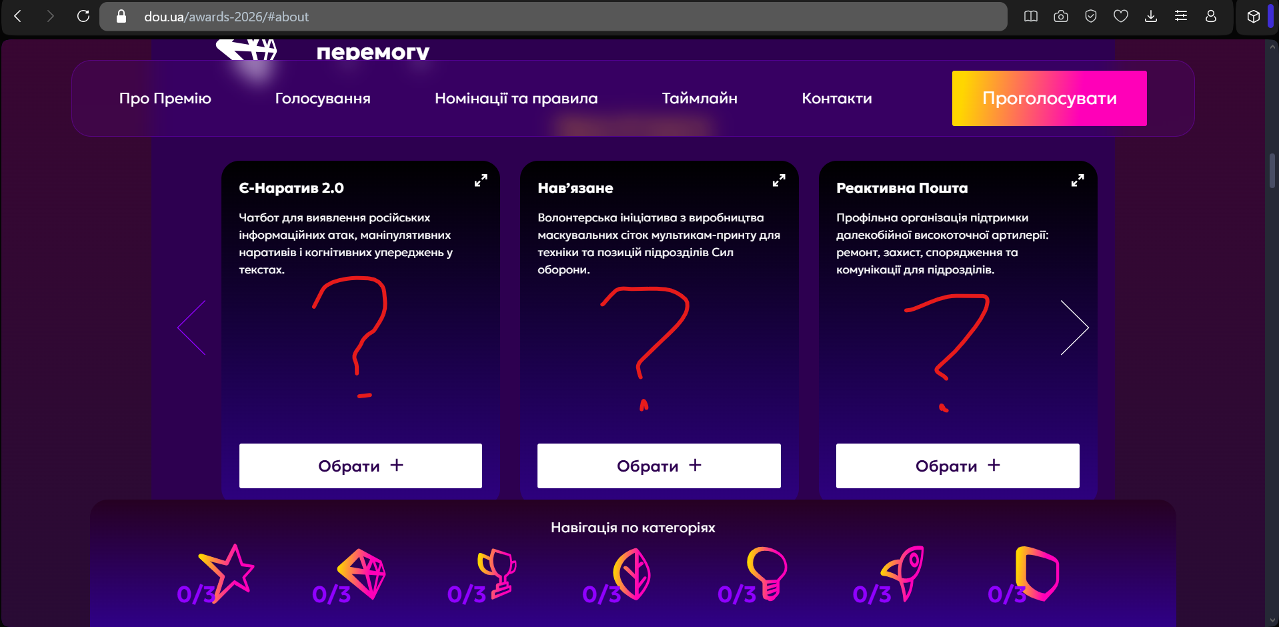Open Номінації та правила section
This screenshot has height=627, width=1279.
(516, 98)
